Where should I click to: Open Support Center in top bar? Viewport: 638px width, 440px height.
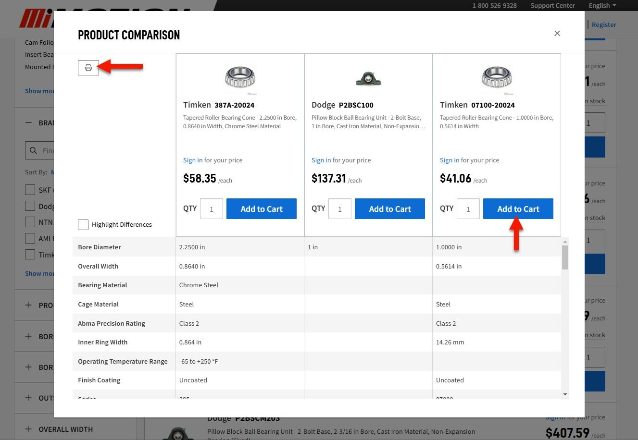(x=552, y=5)
